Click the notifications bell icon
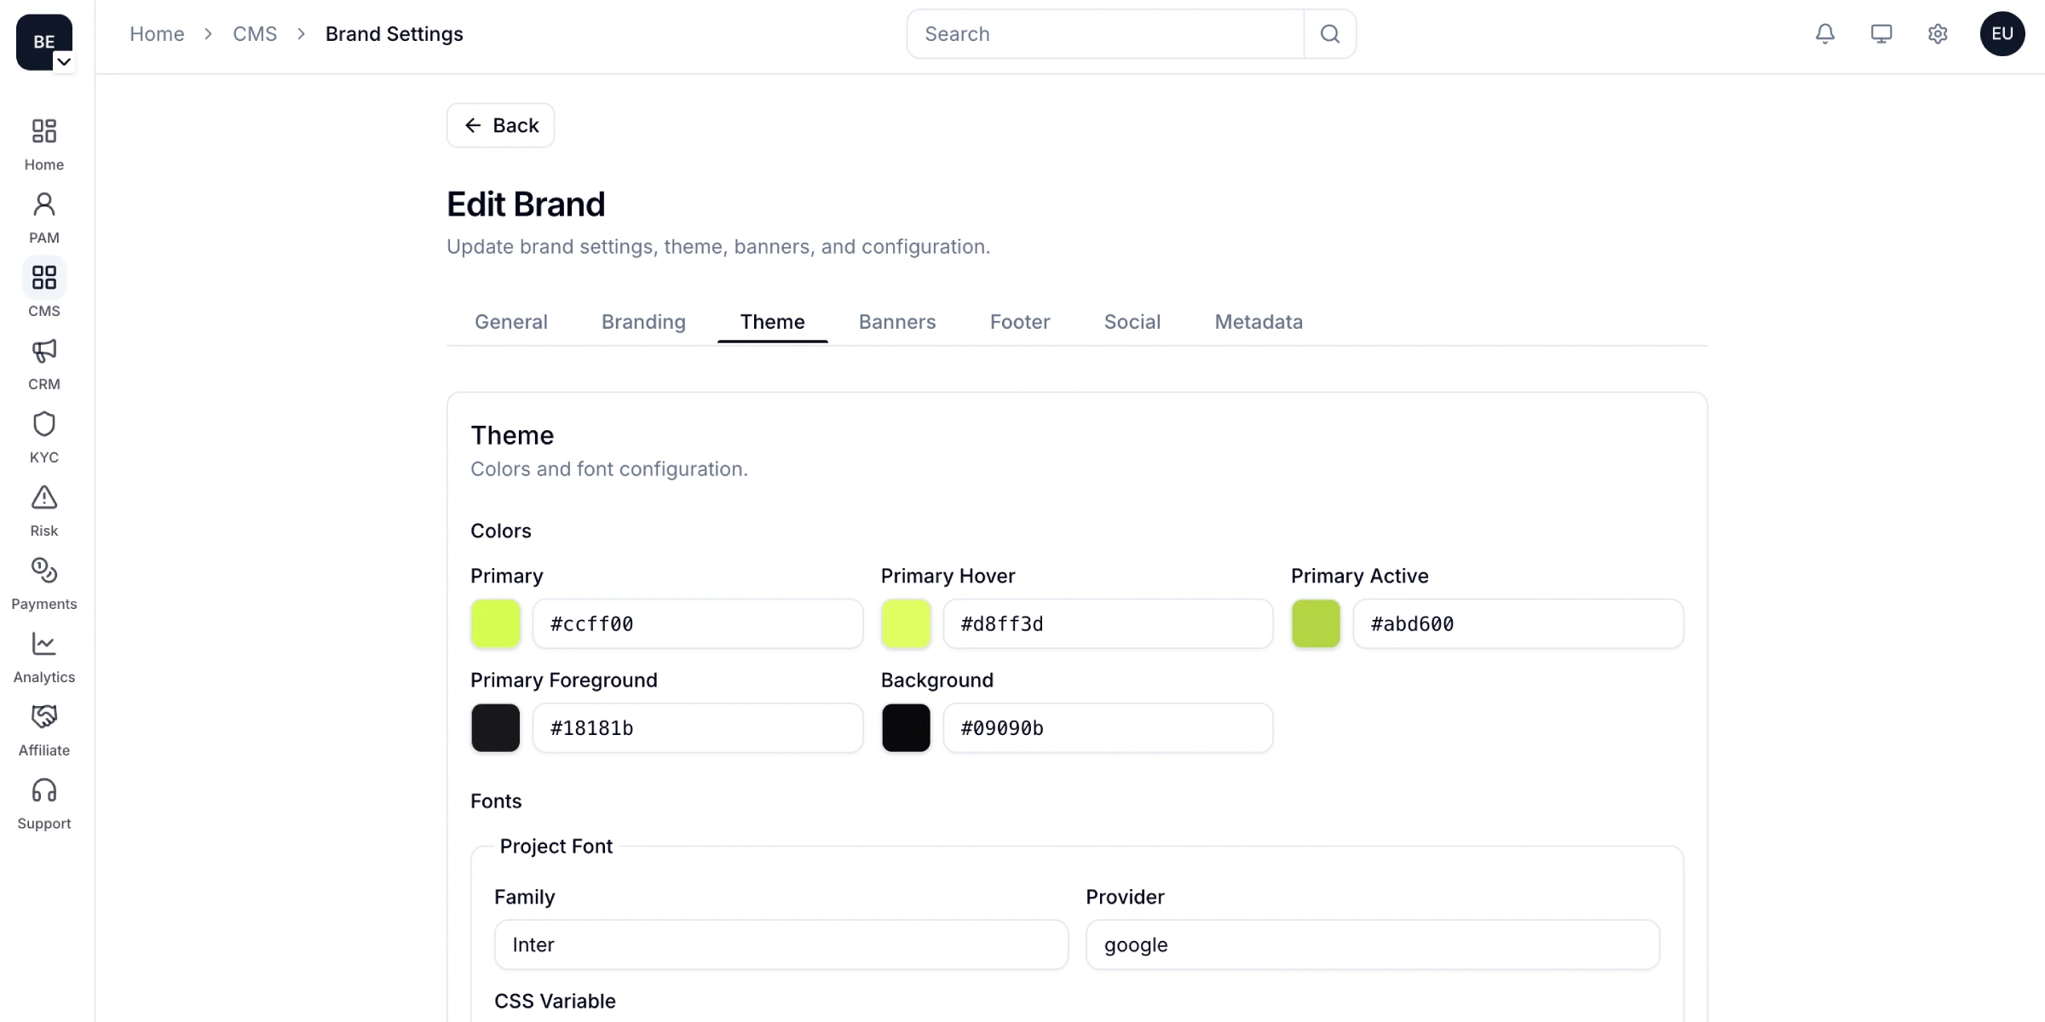2045x1022 pixels. (1825, 34)
